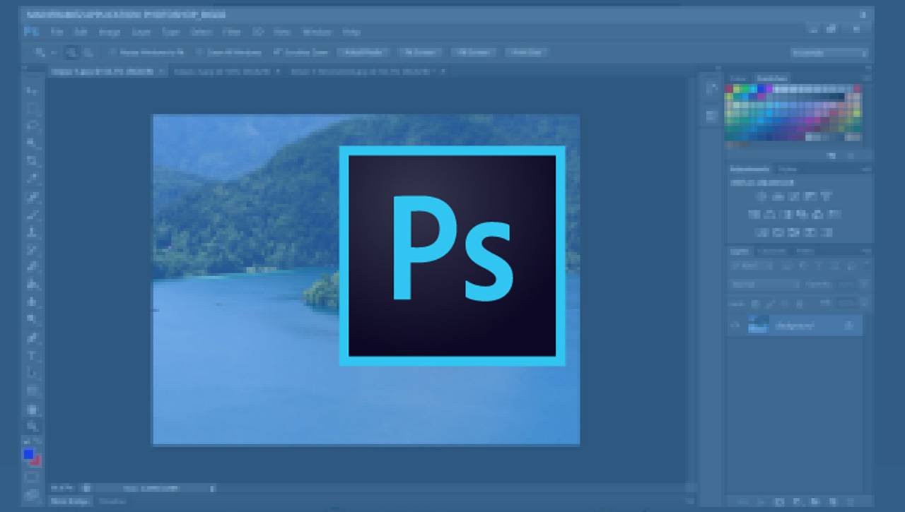905x512 pixels.
Task: Open the workspace switcher dropdown
Action: 829,52
